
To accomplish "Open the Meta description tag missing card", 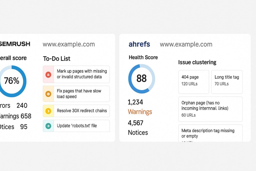I will (210, 133).
